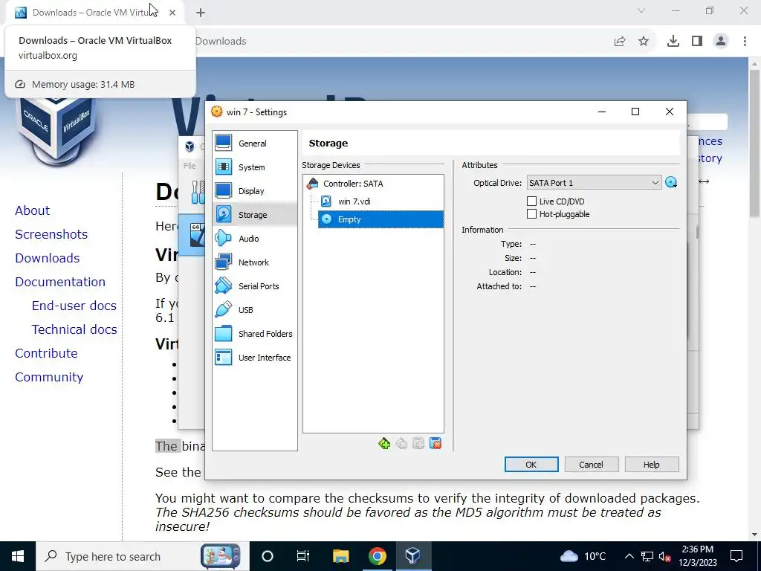Switch to Chrome on taskbar
761x571 pixels.
[x=377, y=556]
